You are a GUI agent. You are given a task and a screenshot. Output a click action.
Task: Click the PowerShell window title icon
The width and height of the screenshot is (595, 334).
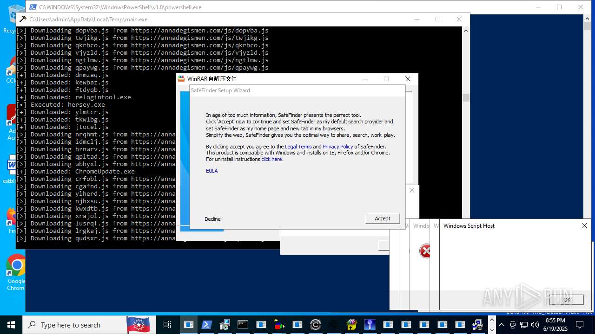[33, 7]
